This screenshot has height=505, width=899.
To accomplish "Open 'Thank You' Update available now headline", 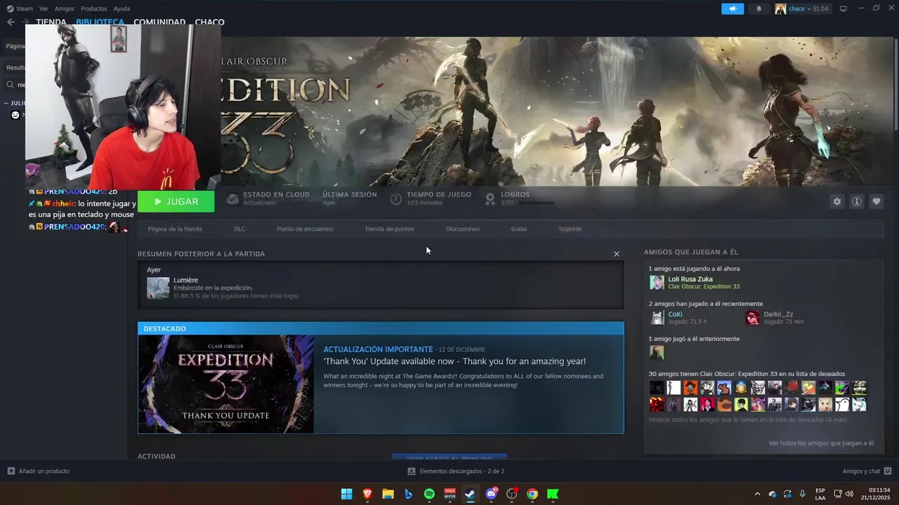I will (x=454, y=362).
